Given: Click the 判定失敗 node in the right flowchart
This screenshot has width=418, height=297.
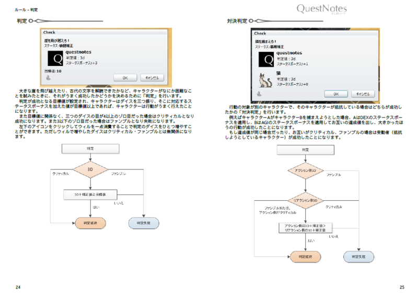Looking at the screenshot, I should click(358, 257).
